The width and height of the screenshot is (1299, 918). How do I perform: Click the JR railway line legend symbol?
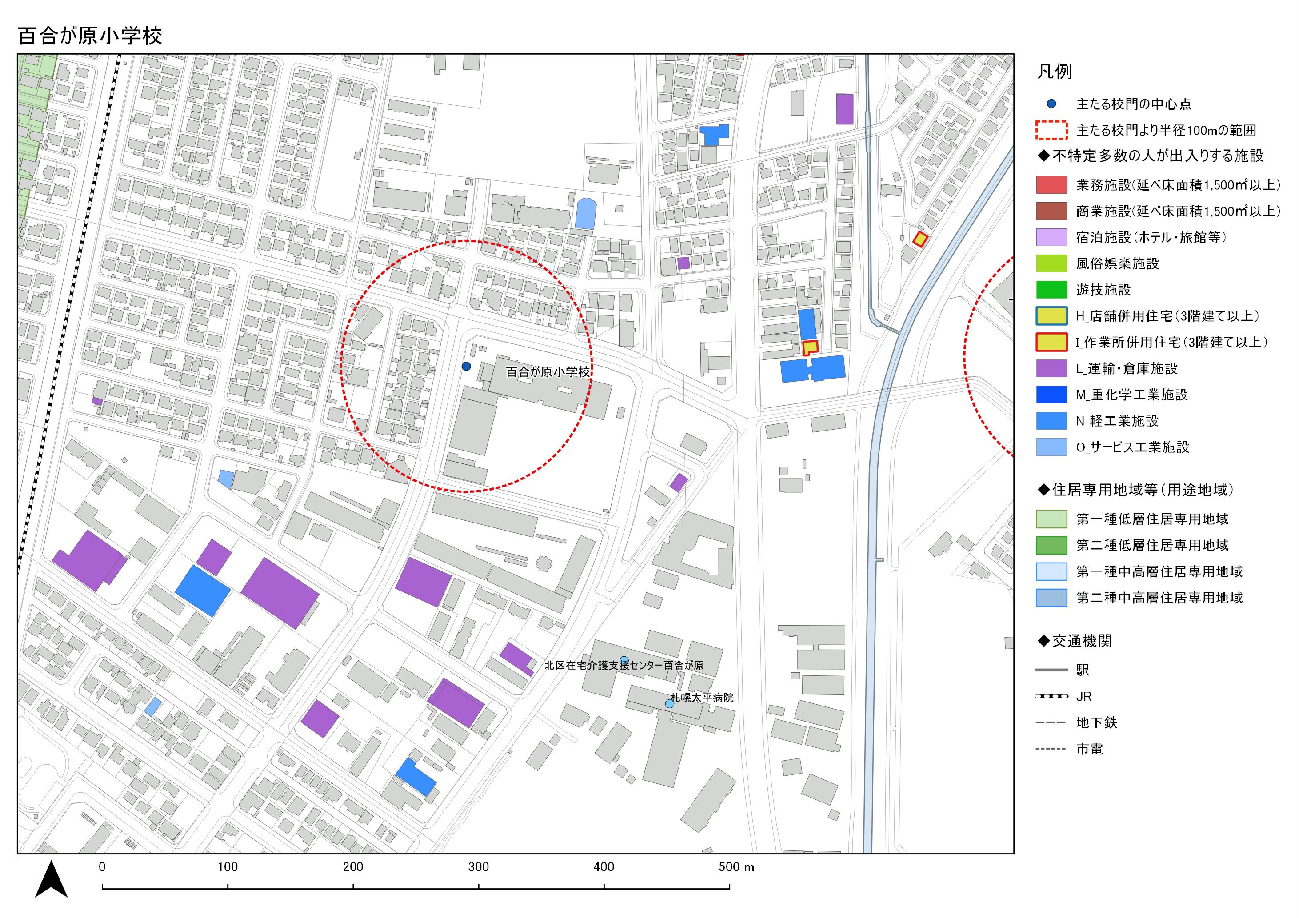[1051, 696]
